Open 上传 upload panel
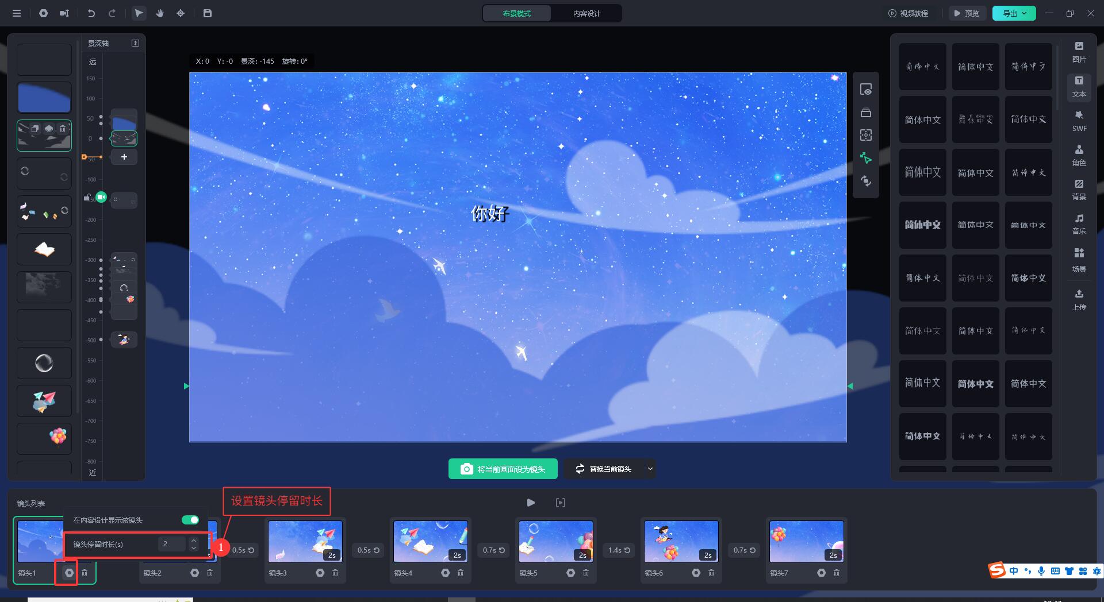 [1079, 300]
